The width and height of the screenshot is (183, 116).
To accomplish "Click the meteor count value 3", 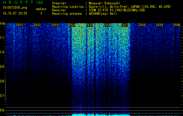I will click(x=41, y=13).
